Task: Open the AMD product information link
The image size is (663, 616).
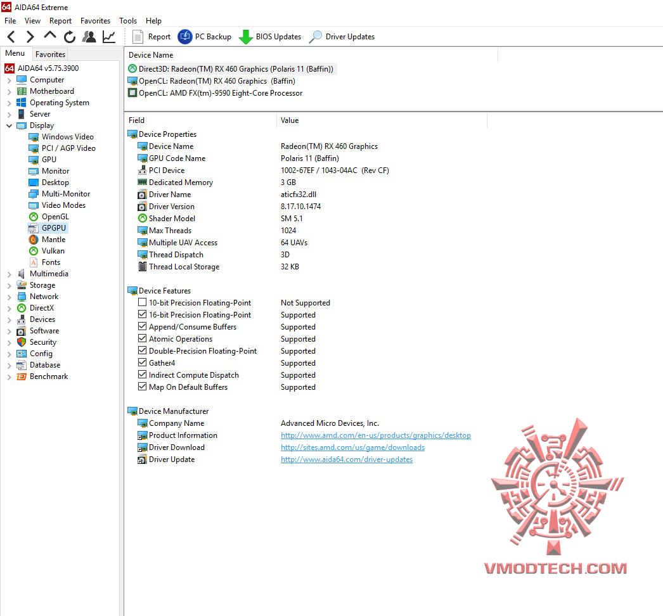Action: point(375,435)
